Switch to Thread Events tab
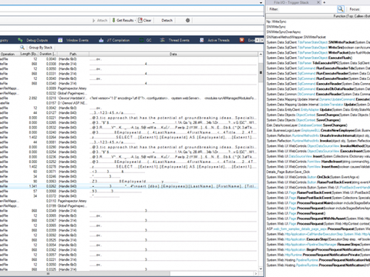The image size is (370, 277). pos(175,40)
